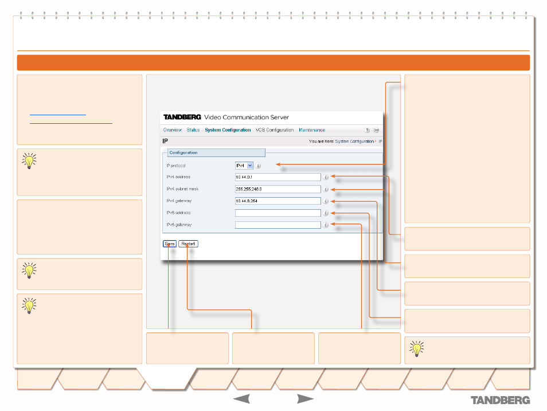The width and height of the screenshot is (547, 411).
Task: Click into the IPv6 address field
Action: (278, 213)
